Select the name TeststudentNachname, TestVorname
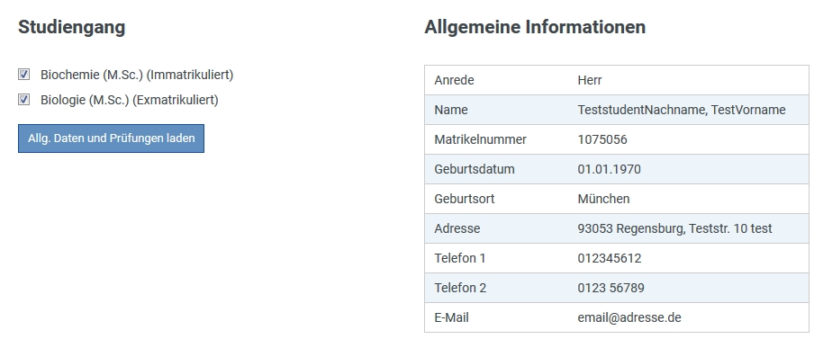The height and width of the screenshot is (348, 823). tap(682, 110)
